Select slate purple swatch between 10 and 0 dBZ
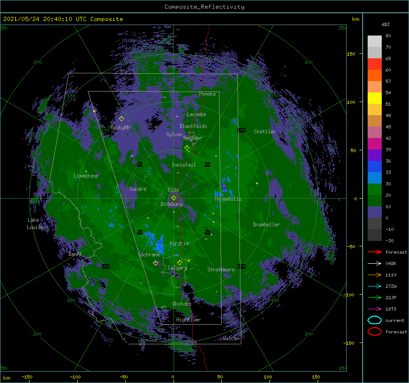Image resolution: width=409 pixels, height=383 pixels. (374, 212)
